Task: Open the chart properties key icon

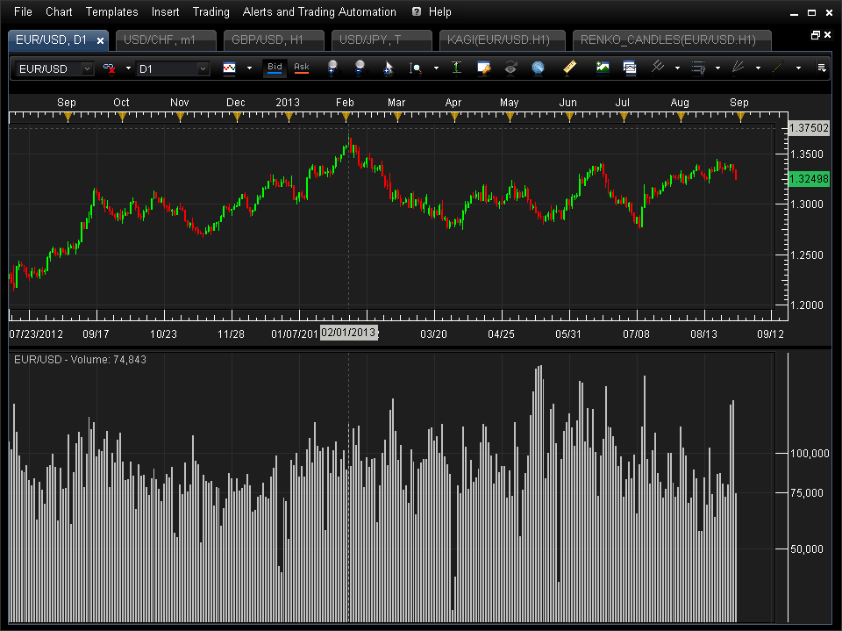Action: tap(483, 68)
